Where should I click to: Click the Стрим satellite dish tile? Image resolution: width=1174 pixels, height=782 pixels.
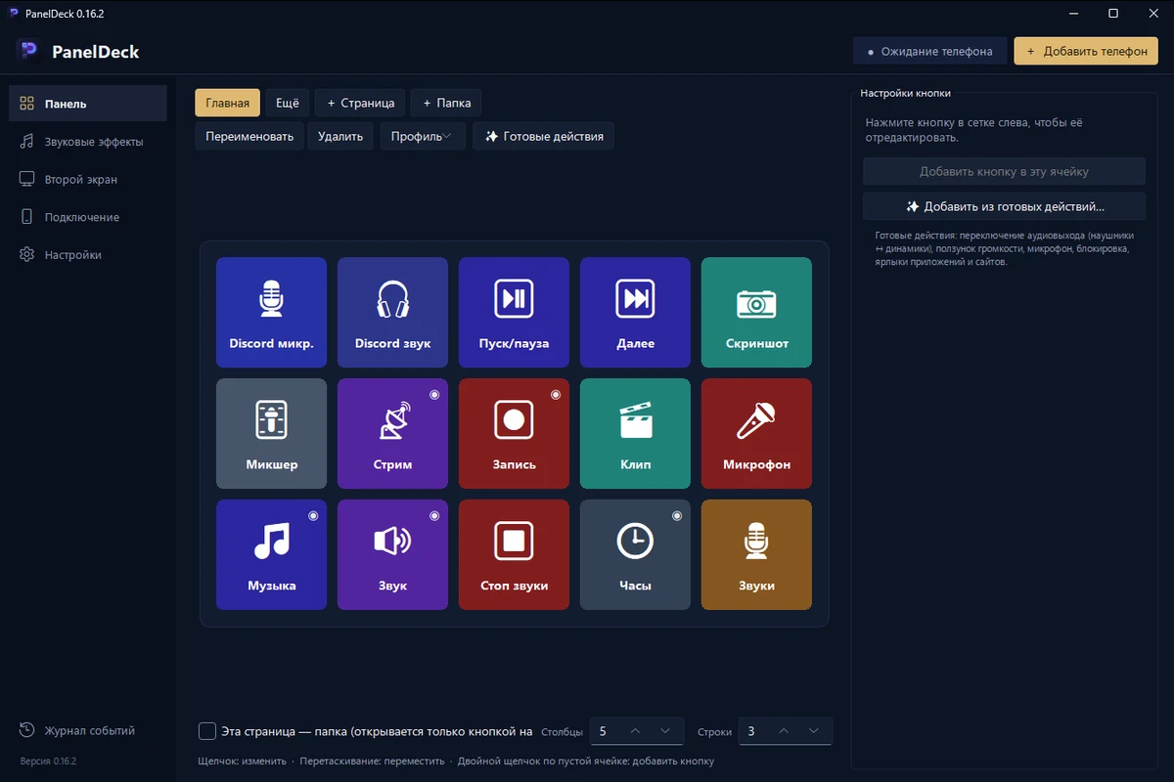[392, 433]
